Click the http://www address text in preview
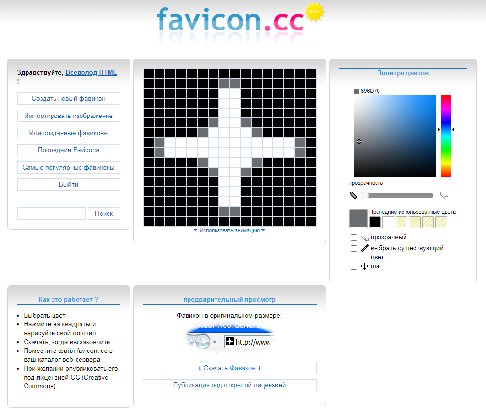The height and width of the screenshot is (410, 486). [253, 342]
